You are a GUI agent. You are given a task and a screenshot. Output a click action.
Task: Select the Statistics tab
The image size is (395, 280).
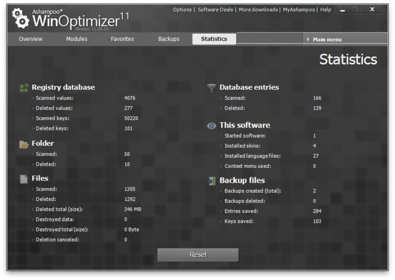click(x=214, y=39)
